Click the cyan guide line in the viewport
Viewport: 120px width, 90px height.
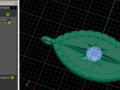pos(109,17)
